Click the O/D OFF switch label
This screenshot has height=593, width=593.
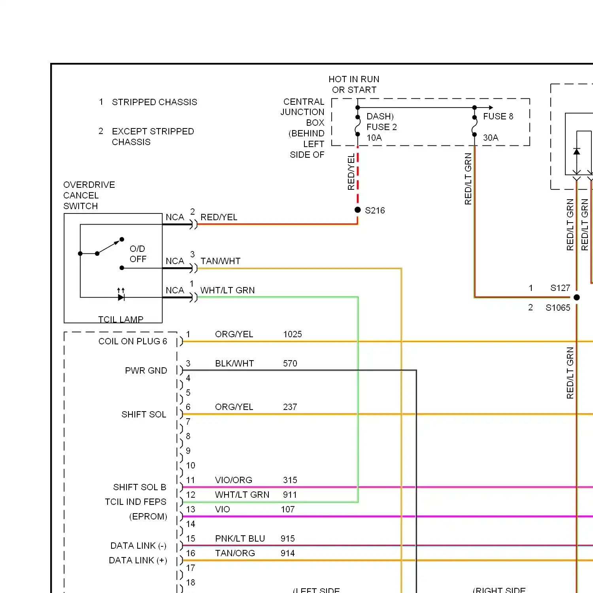point(138,254)
